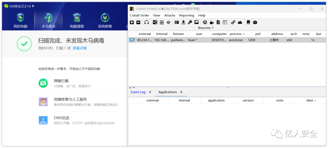Viewport: 328px width, 148px height.
Task: Open 电脑清理 tab in 360 window
Action: coord(77,20)
